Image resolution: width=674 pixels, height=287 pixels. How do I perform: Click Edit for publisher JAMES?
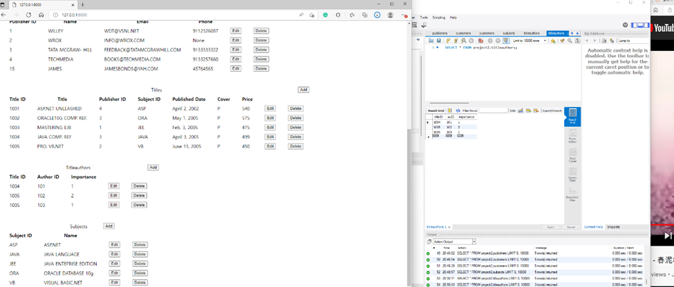236,68
